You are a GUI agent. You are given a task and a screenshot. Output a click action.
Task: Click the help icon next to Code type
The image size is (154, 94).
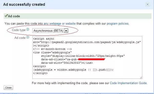click(28, 29)
